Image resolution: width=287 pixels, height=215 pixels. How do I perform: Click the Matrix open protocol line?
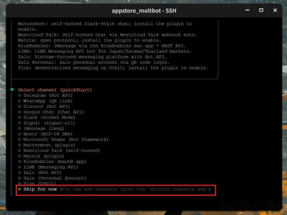(x=90, y=40)
